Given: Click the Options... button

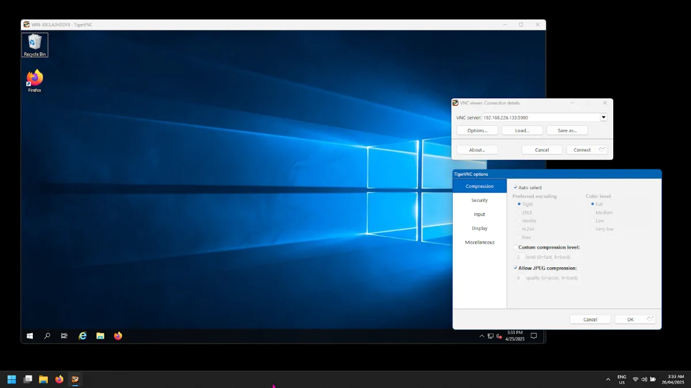Looking at the screenshot, I should [477, 130].
